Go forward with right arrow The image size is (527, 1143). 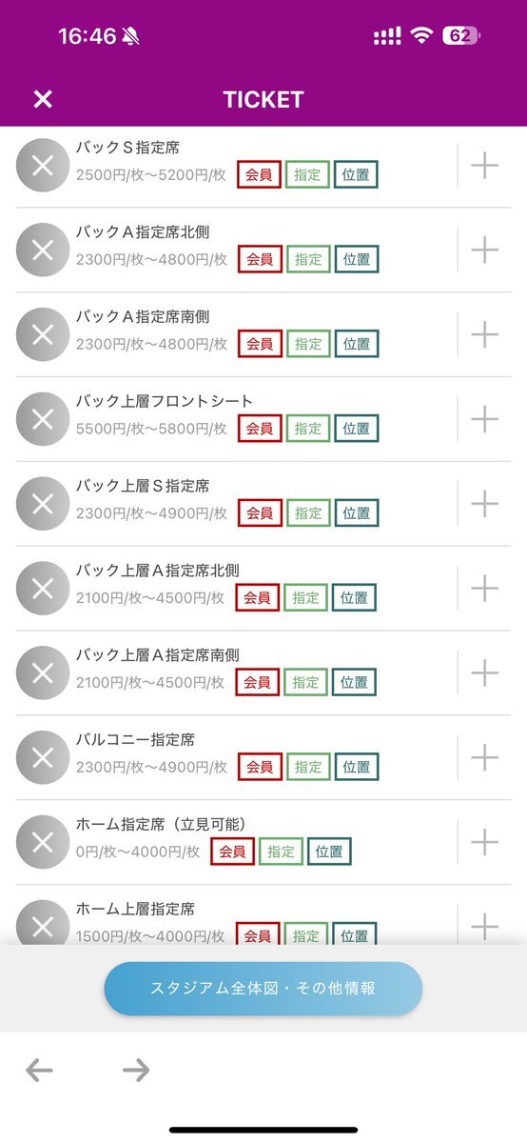[136, 1071]
